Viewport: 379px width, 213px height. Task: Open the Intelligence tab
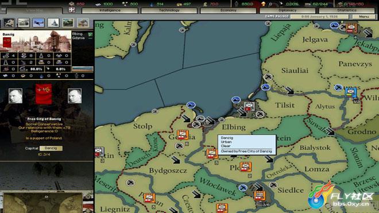click(110, 10)
